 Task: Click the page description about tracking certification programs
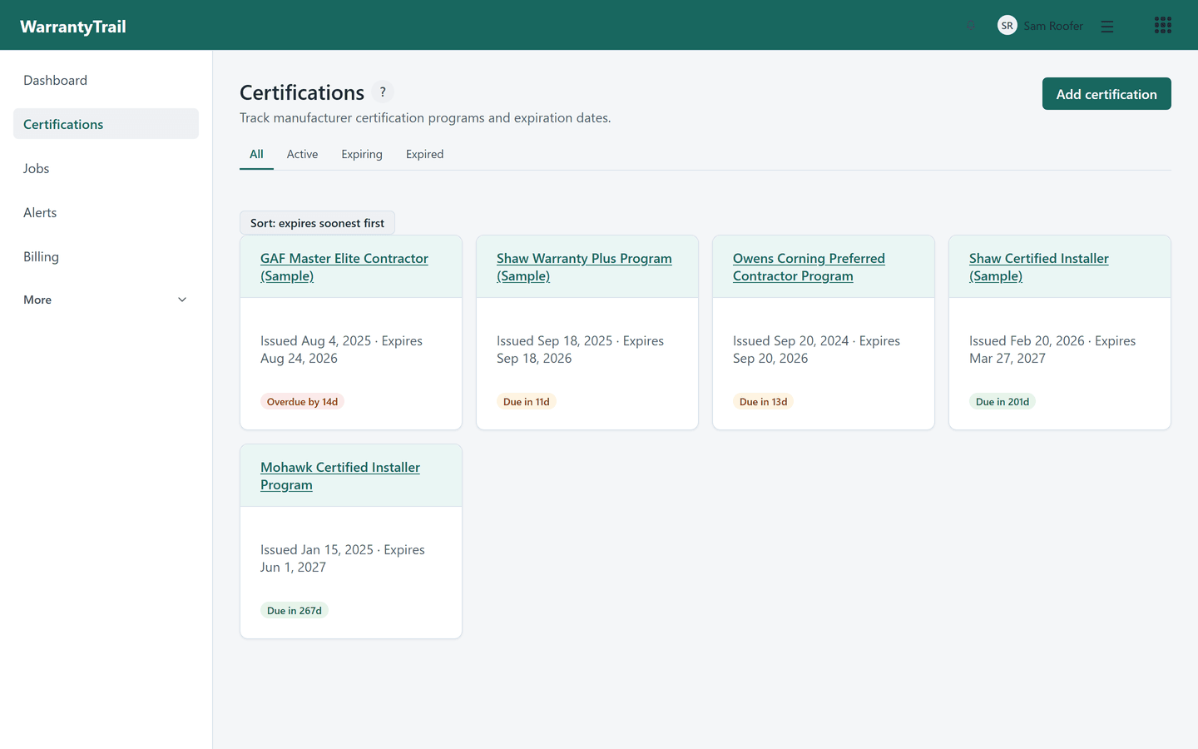[x=425, y=118]
